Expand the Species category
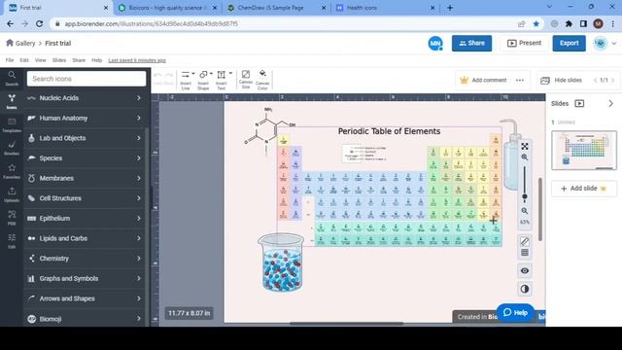The width and height of the screenshot is (622, 350). 85,157
